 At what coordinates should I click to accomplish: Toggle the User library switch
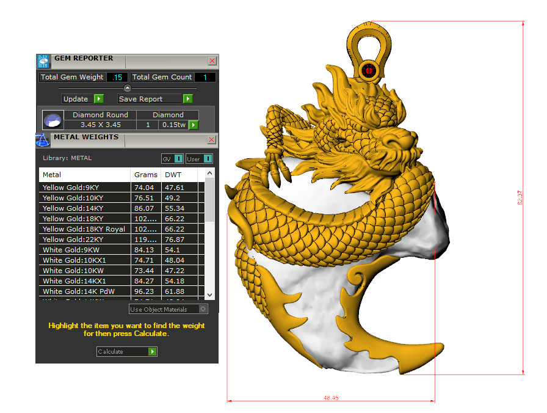208,159
